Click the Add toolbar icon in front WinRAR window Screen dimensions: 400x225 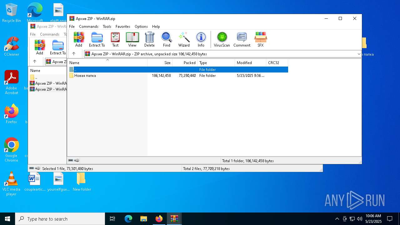79,39
